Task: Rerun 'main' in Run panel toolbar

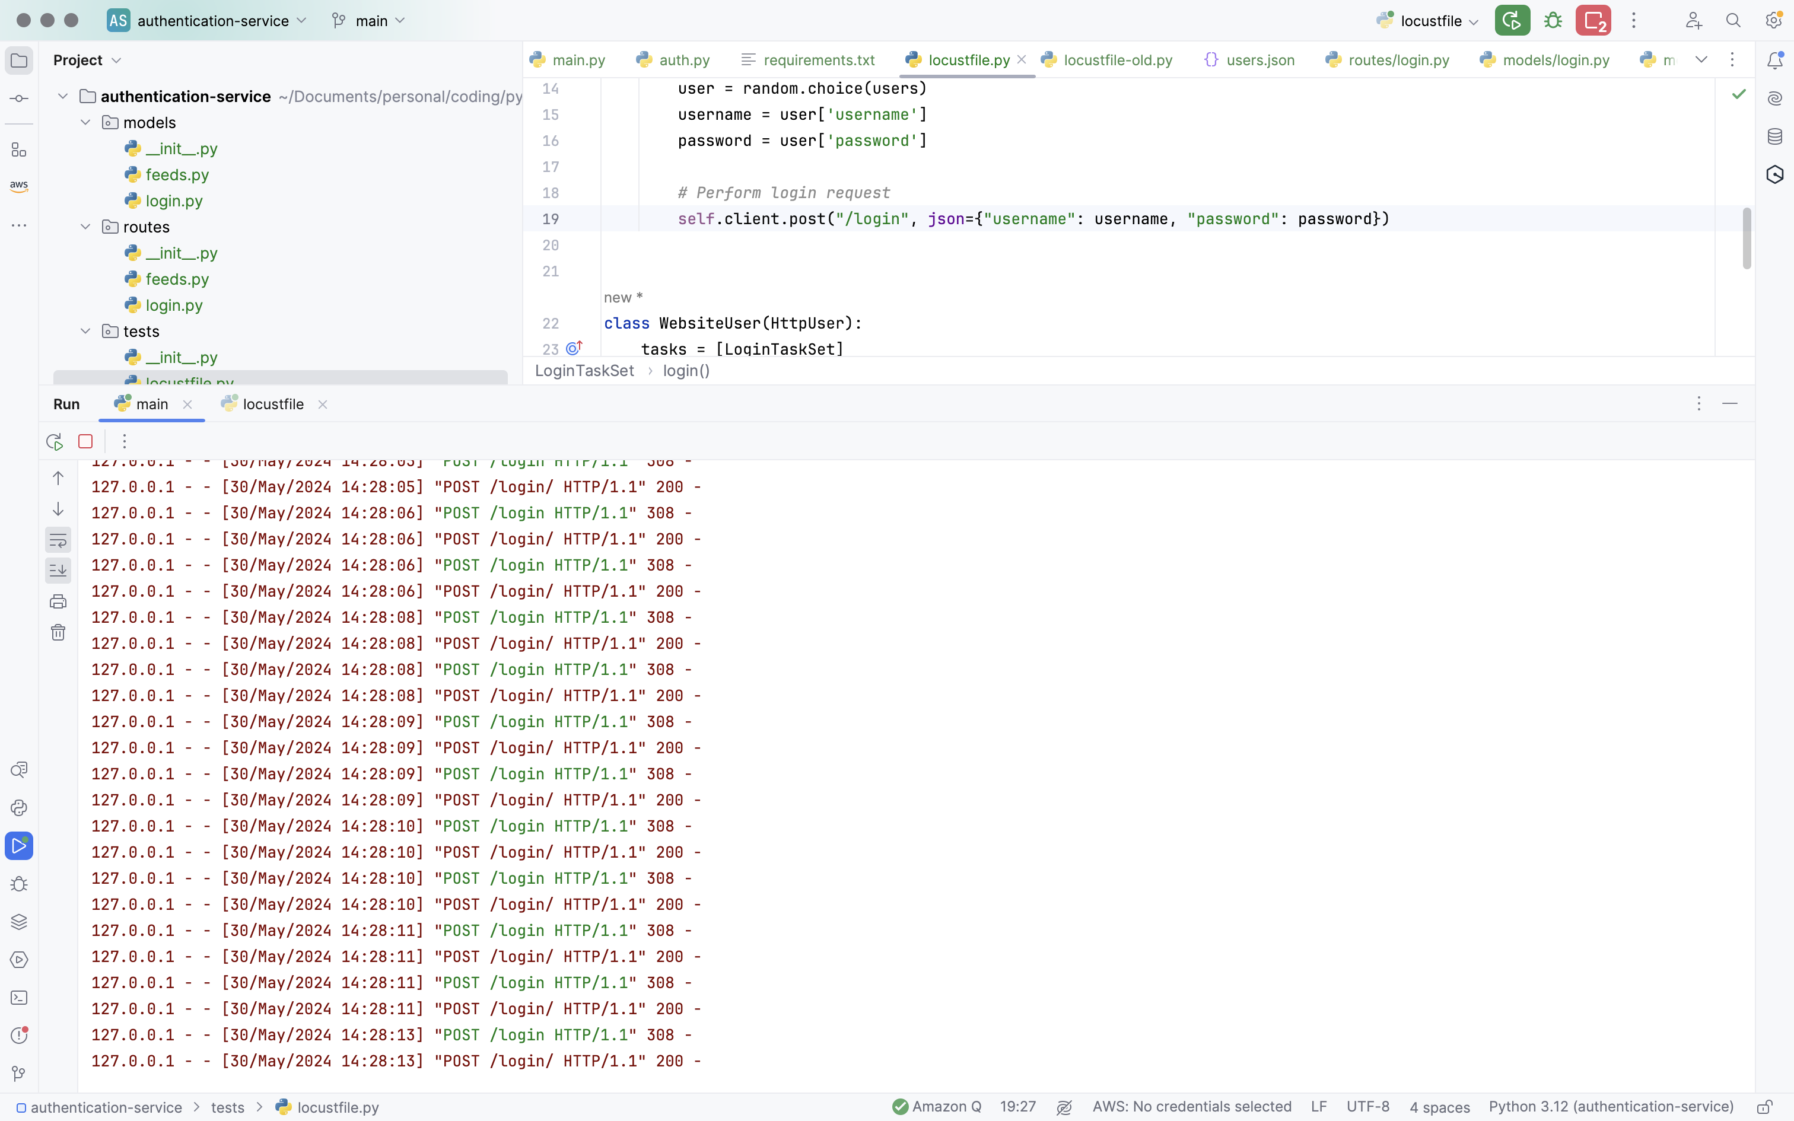Action: click(x=54, y=442)
